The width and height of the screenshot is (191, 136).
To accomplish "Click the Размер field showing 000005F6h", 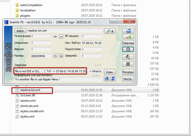I will [x=41, y=56].
